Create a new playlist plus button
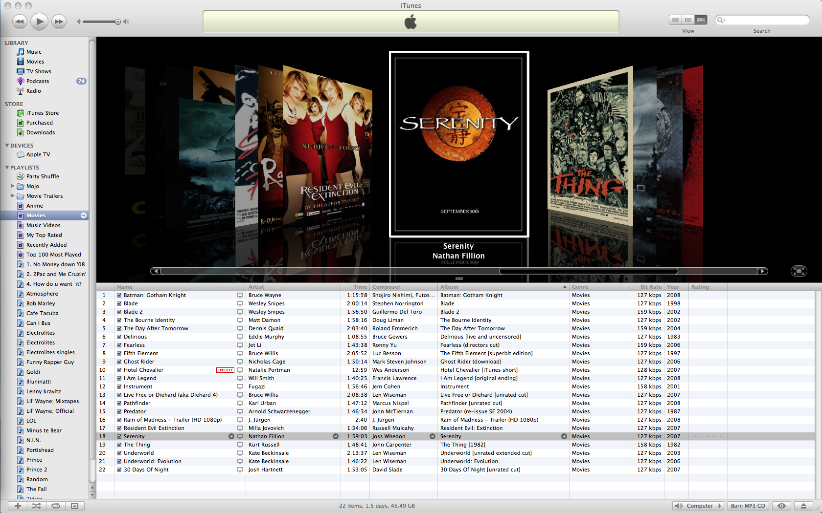Screen dimensions: 822x513 pos(18,506)
